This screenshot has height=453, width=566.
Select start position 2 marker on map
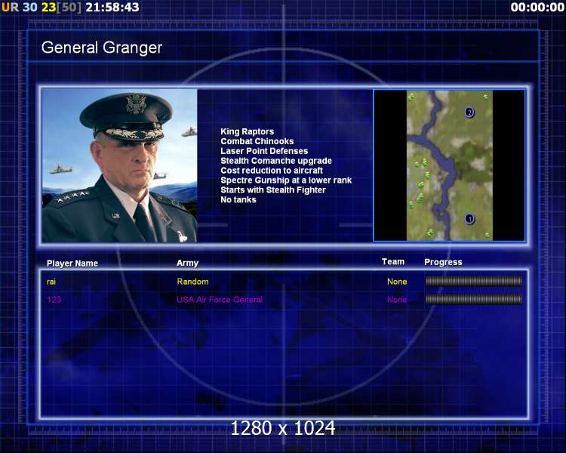coord(469,112)
